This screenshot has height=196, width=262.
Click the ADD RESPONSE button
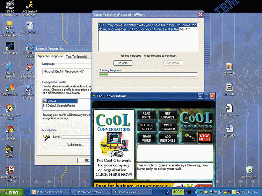(x=168, y=138)
